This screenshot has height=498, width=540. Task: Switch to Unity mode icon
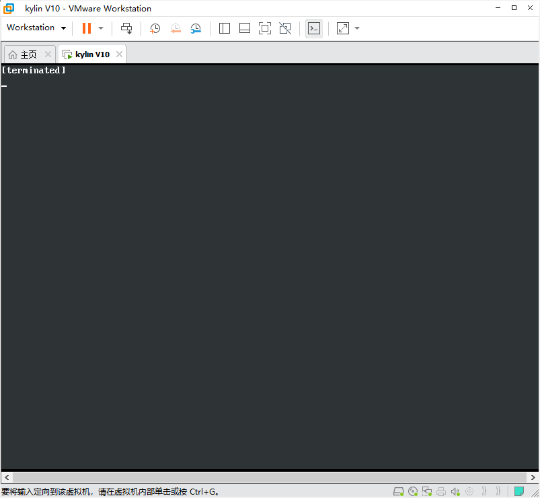pyautogui.click(x=285, y=28)
